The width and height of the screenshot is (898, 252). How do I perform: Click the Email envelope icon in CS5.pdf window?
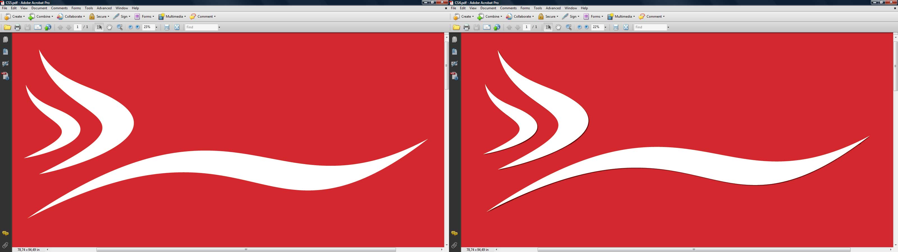[38, 27]
